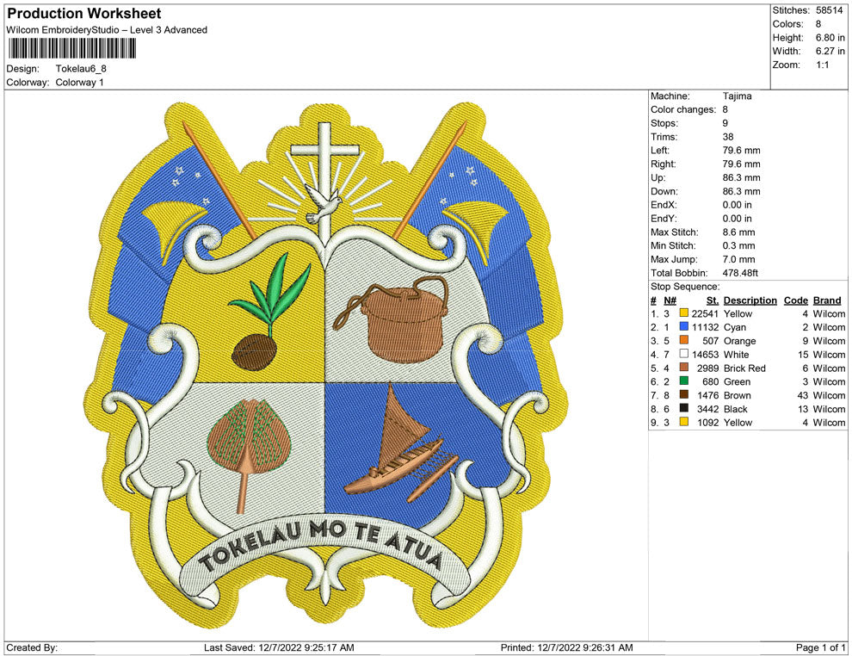Click the "EndY:" label
Image resolution: width=852 pixels, height=656 pixels.
(x=664, y=219)
